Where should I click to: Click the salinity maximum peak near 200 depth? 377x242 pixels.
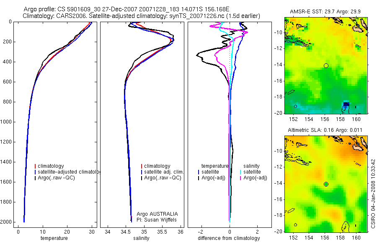tap(173, 40)
